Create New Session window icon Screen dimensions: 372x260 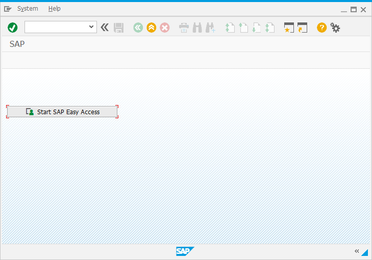pyautogui.click(x=289, y=28)
